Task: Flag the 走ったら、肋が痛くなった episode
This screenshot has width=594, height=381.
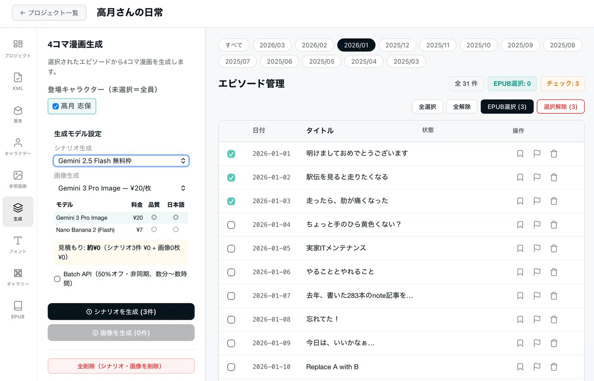Action: [x=537, y=201]
